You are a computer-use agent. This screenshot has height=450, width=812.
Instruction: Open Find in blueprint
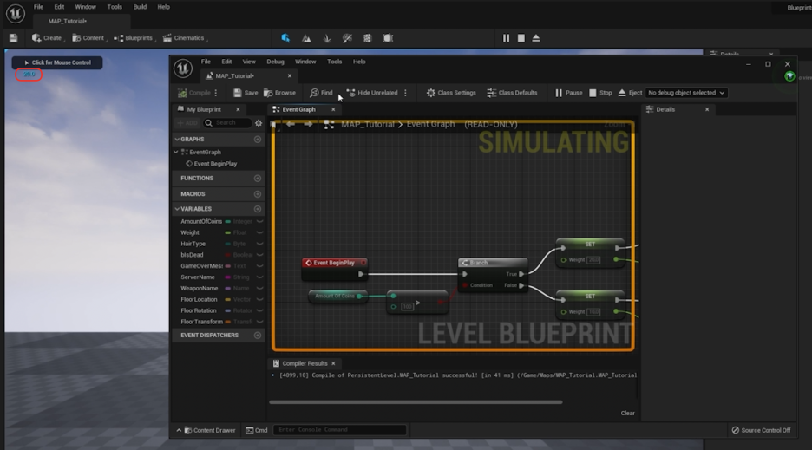(x=321, y=93)
